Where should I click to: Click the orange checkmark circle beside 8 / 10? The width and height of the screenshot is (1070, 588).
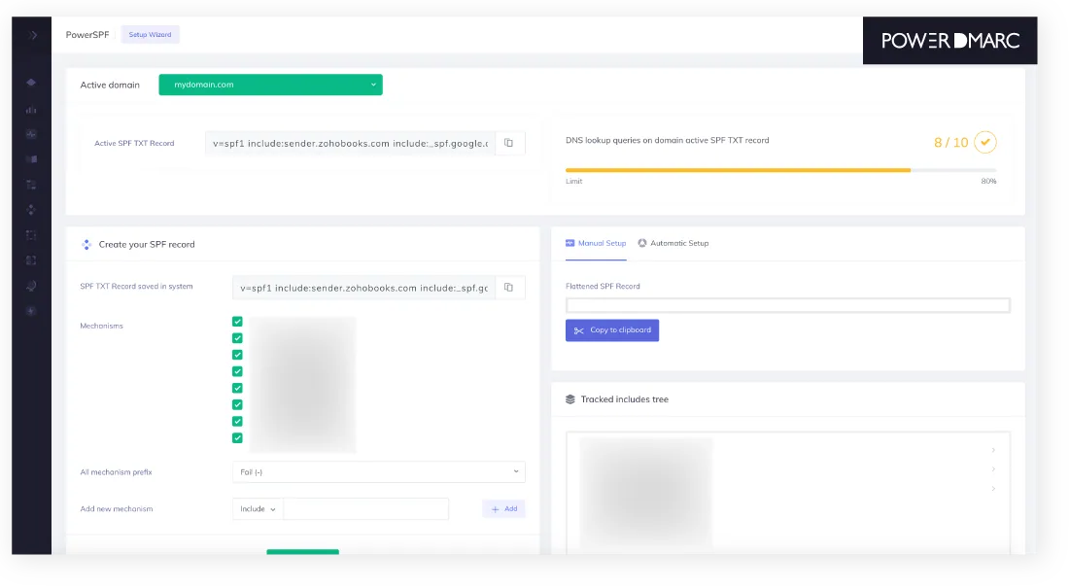click(984, 142)
